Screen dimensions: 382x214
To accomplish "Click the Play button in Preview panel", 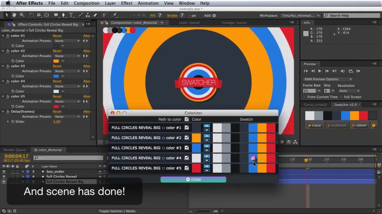I will pyautogui.click(x=320, y=71).
